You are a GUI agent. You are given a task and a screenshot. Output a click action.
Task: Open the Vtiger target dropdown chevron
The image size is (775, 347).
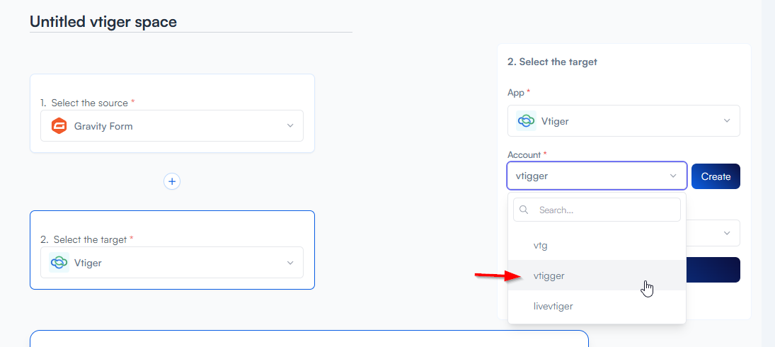(290, 263)
